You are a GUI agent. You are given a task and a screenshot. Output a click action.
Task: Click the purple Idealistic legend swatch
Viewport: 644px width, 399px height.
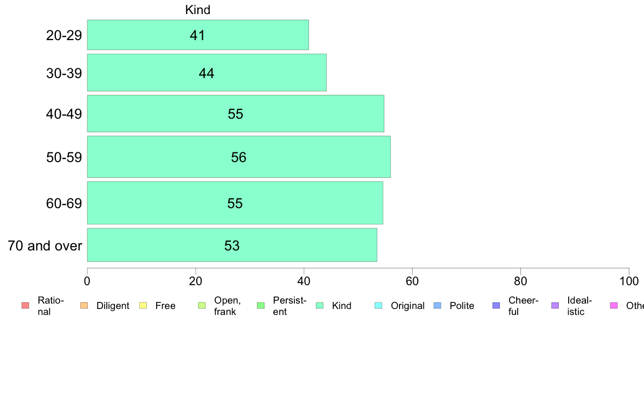(x=555, y=305)
